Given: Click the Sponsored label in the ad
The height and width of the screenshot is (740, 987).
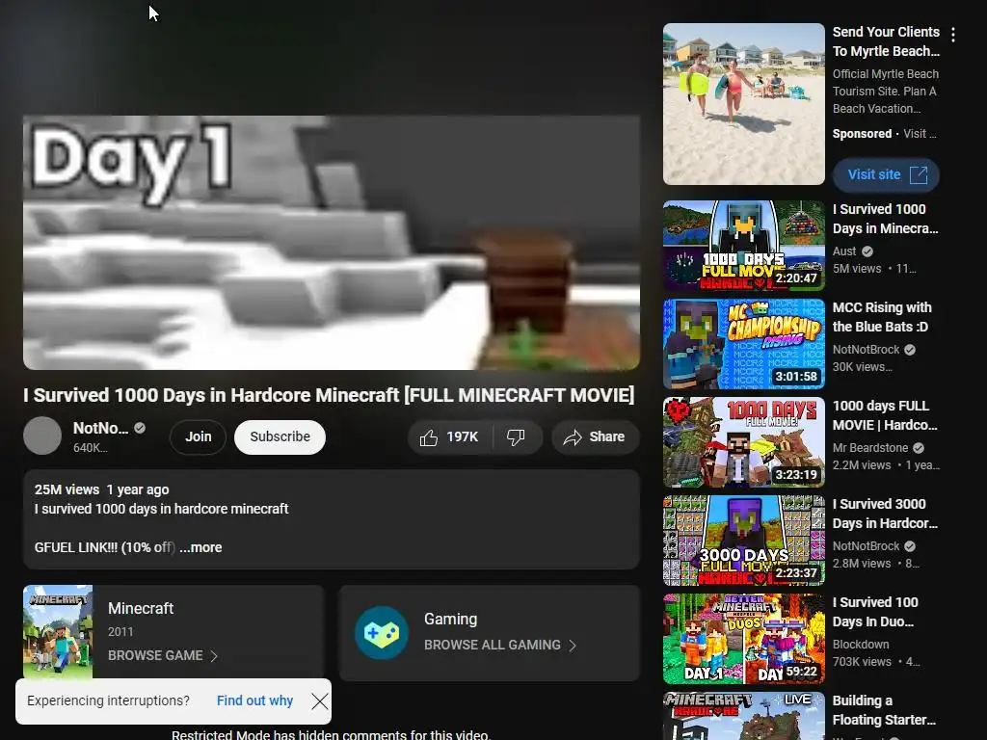Looking at the screenshot, I should click(x=862, y=133).
